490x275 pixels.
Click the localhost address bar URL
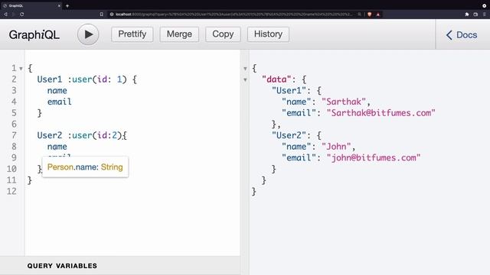tap(234, 15)
